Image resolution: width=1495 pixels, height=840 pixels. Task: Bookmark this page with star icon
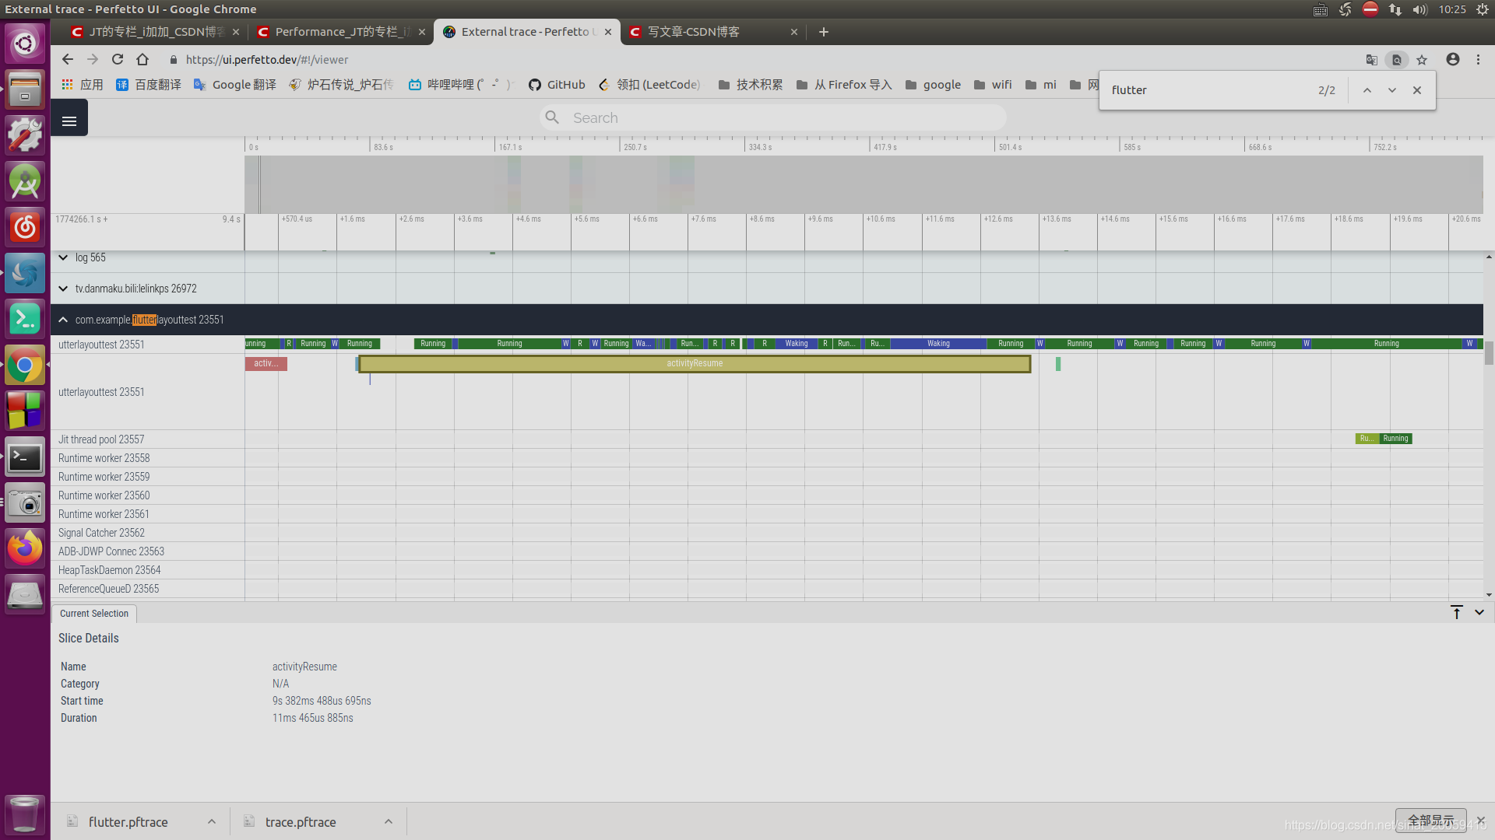[x=1422, y=60]
